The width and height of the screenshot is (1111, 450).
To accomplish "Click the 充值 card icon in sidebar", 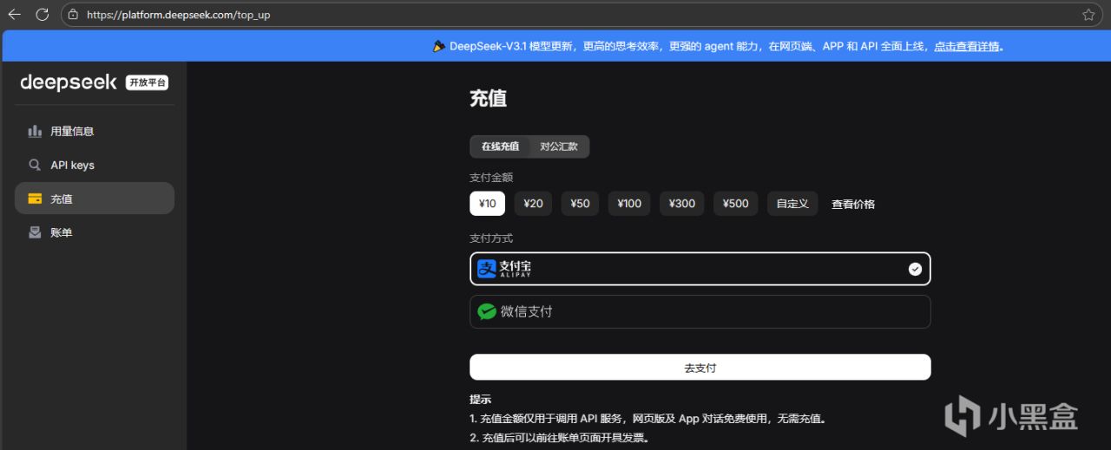I will click(x=35, y=199).
